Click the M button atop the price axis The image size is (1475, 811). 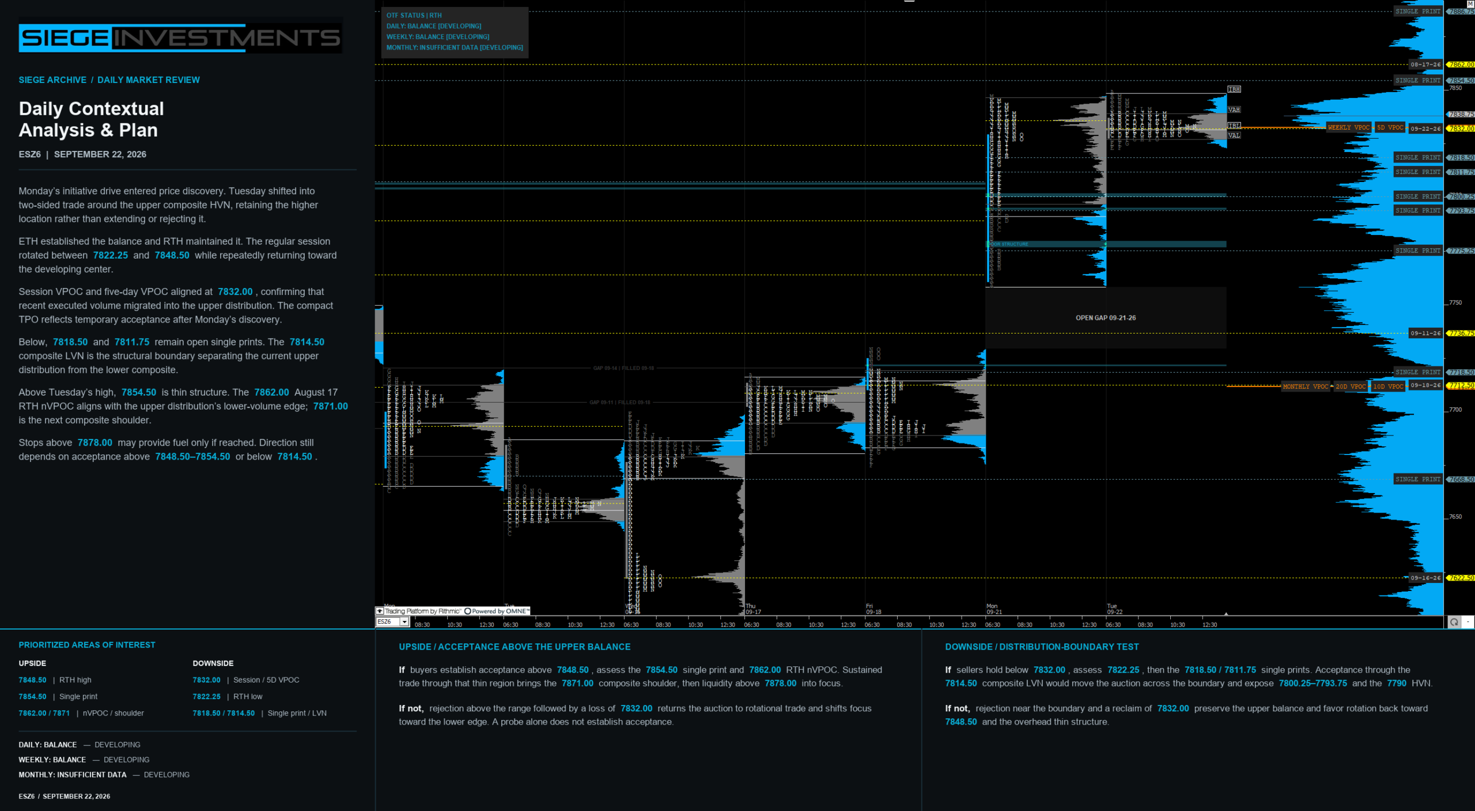tap(1470, 3)
